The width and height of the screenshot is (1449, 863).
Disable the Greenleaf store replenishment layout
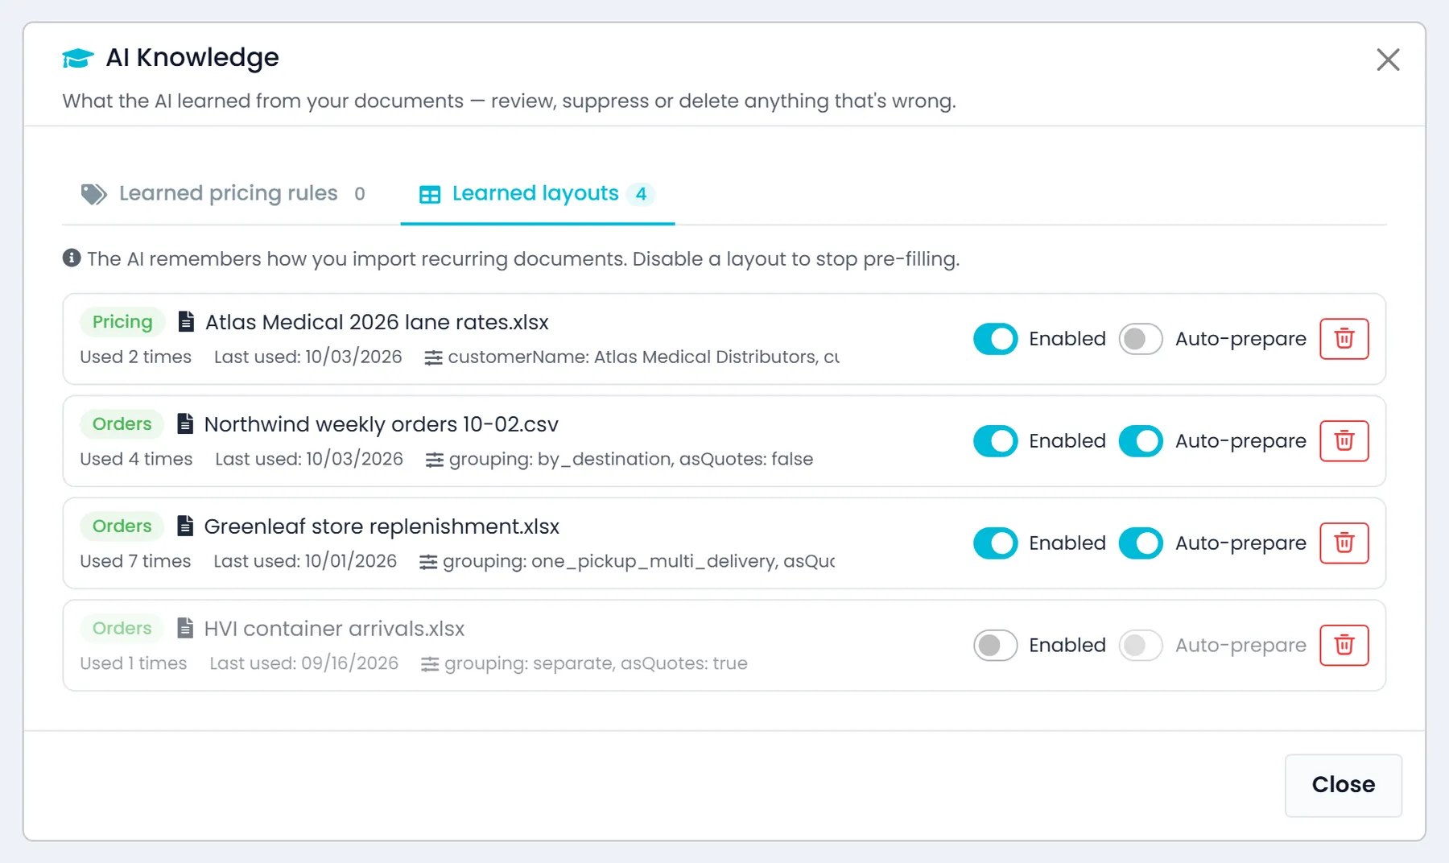point(996,543)
